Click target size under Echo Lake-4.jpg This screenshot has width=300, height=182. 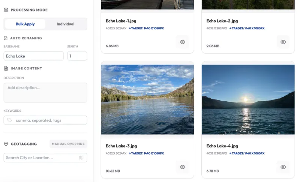point(247,153)
